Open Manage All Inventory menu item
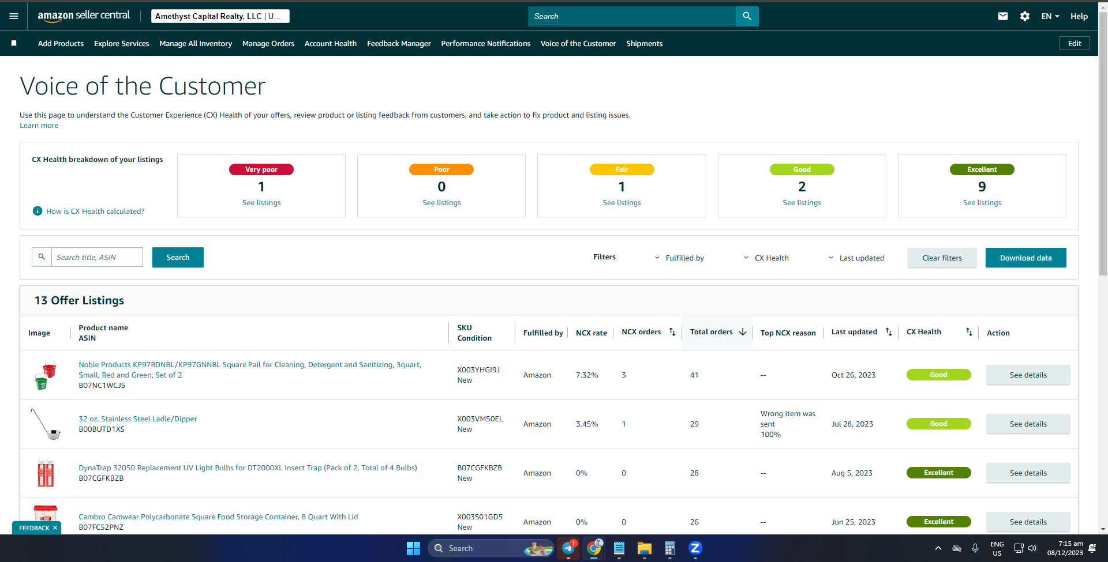The image size is (1108, 562). coord(196,43)
